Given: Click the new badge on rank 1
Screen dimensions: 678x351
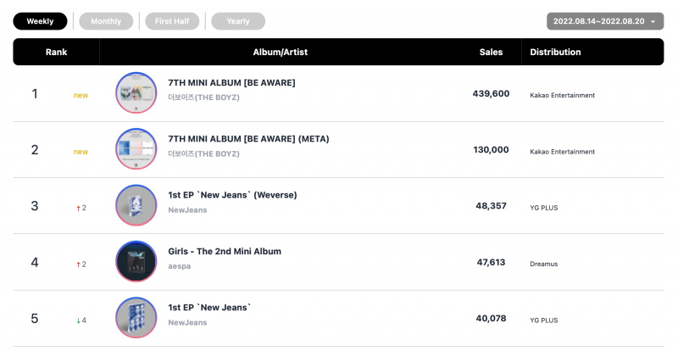Looking at the screenshot, I should pyautogui.click(x=81, y=95).
